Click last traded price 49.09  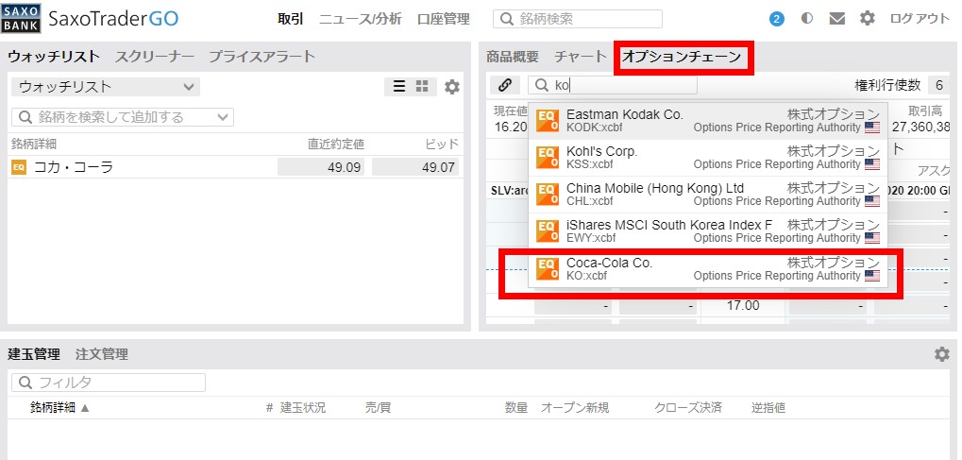[x=321, y=167]
